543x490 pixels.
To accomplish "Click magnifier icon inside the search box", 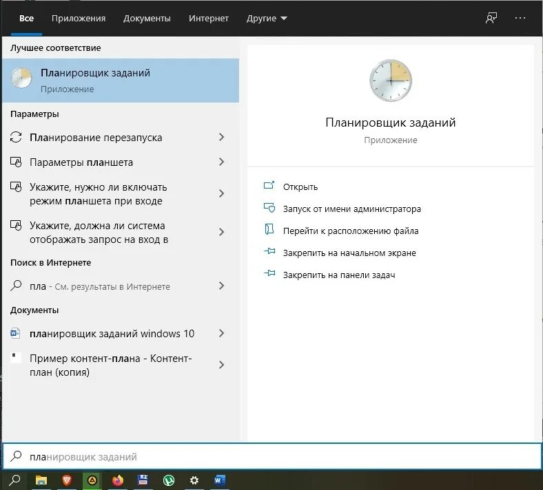I will click(16, 456).
